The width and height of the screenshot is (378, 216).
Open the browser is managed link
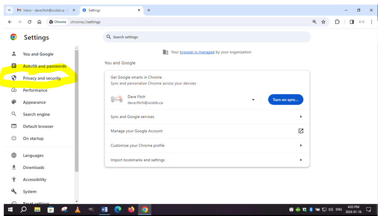click(197, 52)
